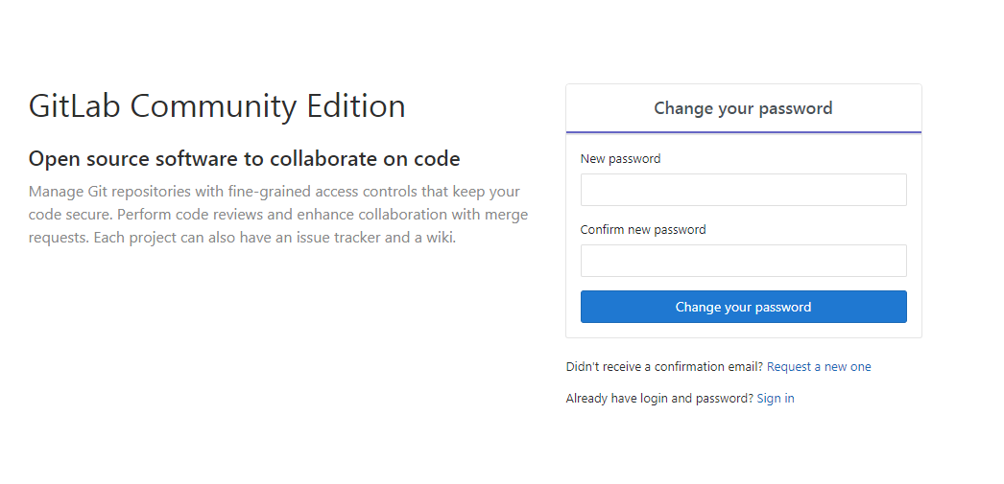Viewport: 1004px width, 484px height.
Task: Activate the empty box below New password
Action: pyautogui.click(x=743, y=190)
